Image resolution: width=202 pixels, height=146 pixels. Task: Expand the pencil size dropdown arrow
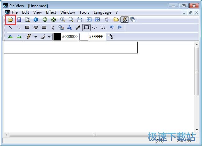pyautogui.click(x=35, y=37)
